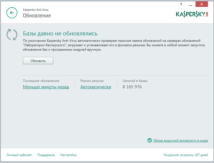Click the Базы давно не обновлялись heading
Screen dimensions: 214x163
[x=60, y=33]
